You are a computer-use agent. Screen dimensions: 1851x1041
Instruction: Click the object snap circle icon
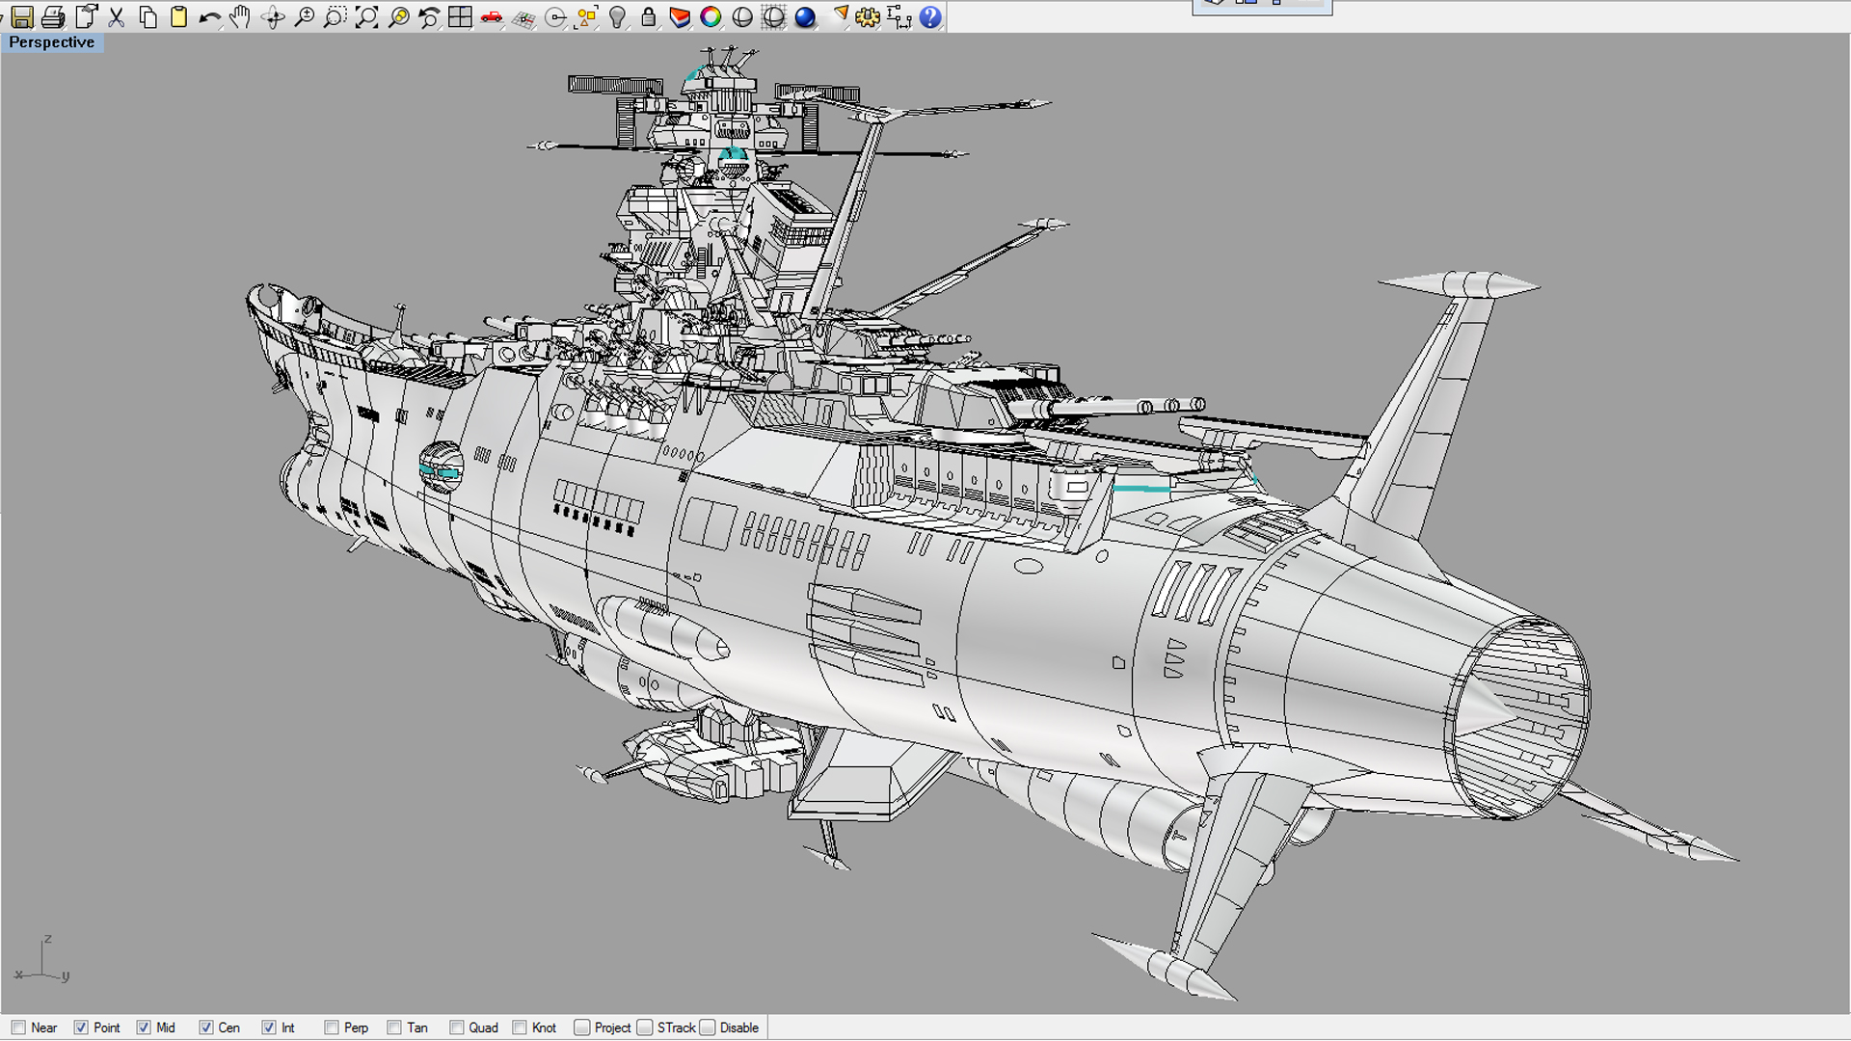pyautogui.click(x=555, y=17)
